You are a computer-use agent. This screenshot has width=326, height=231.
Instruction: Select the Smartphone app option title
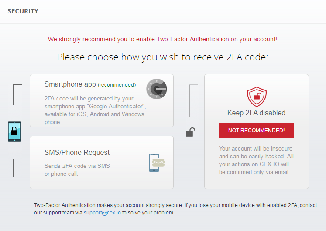click(70, 84)
